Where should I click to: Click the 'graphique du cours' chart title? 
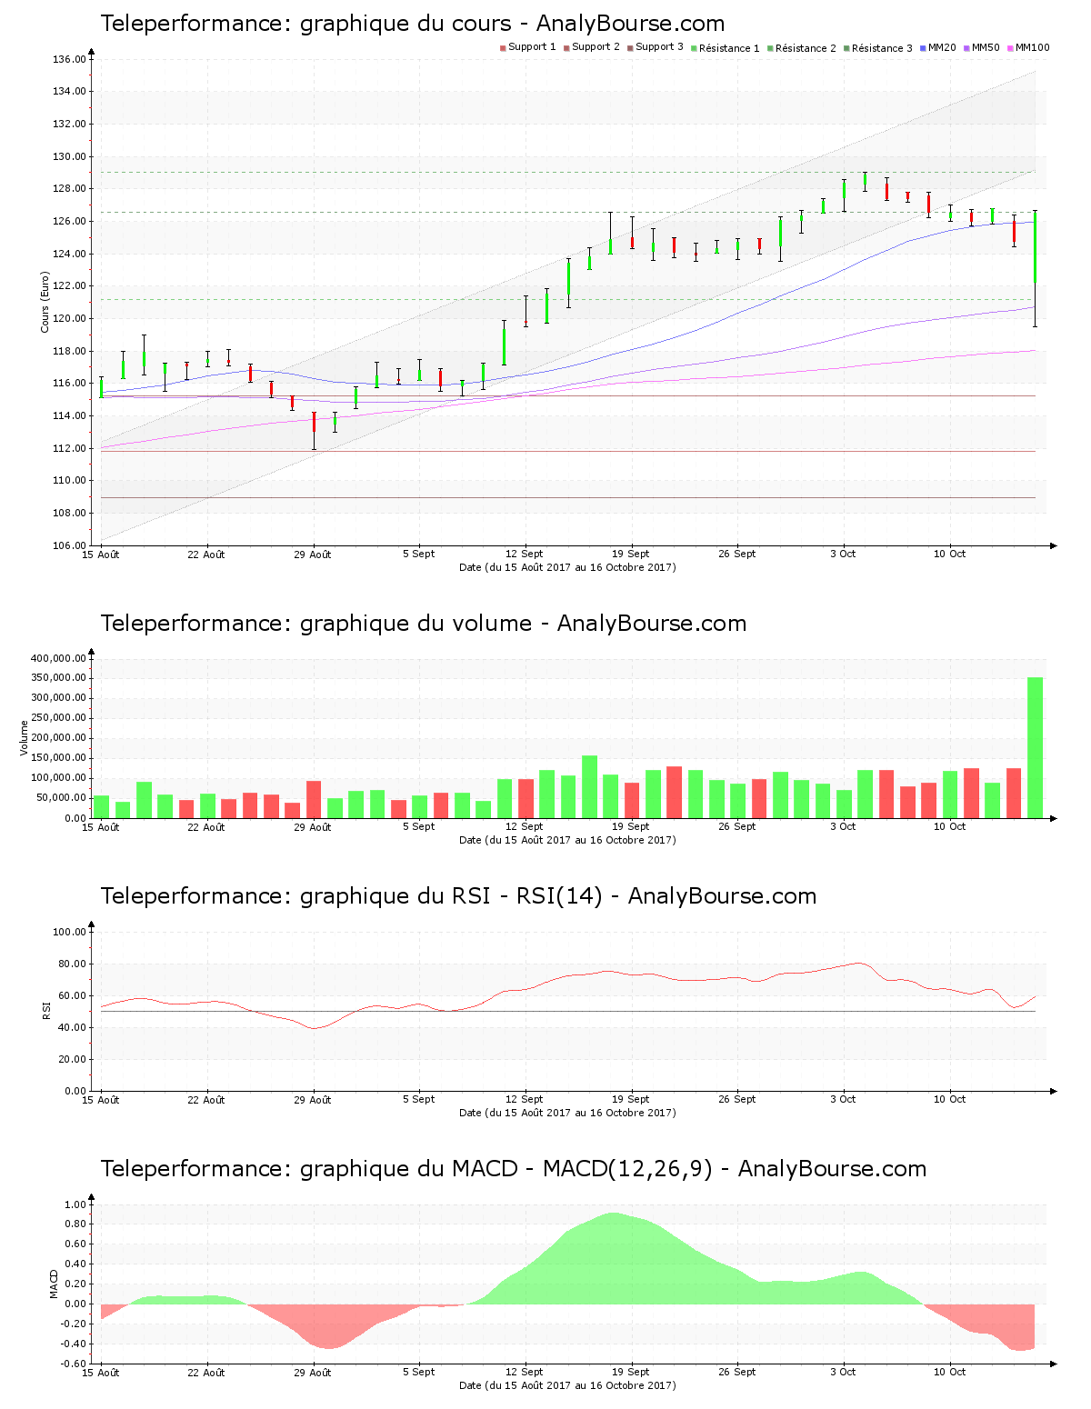tap(413, 24)
